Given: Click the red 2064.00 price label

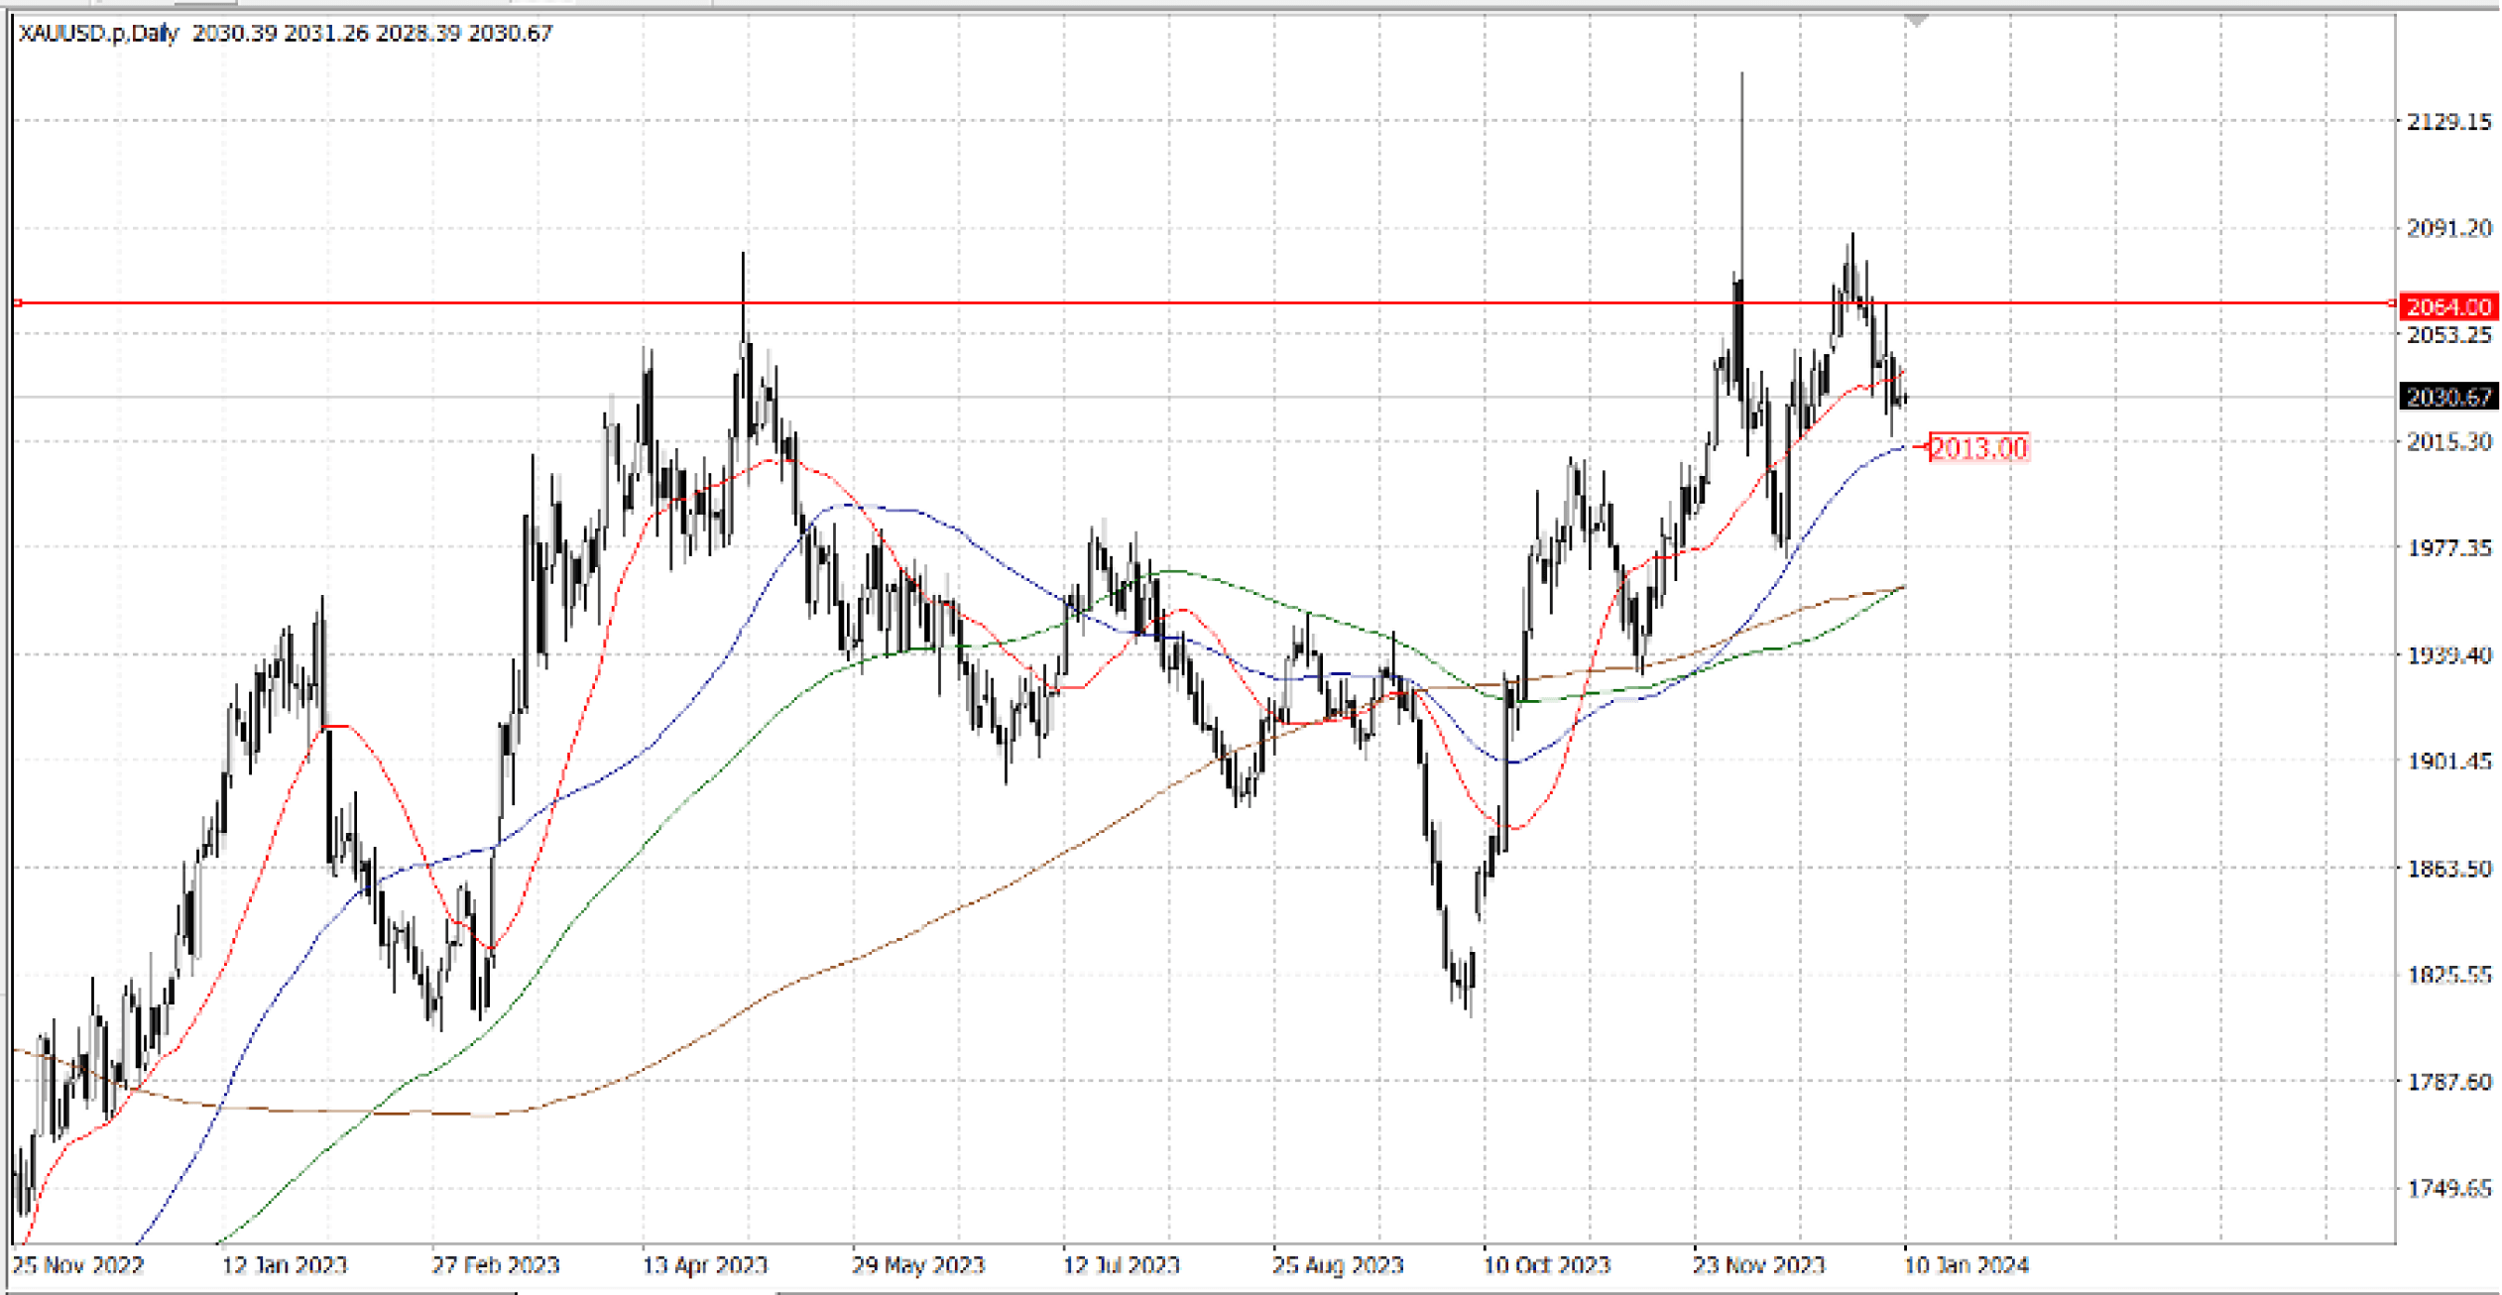Looking at the screenshot, I should [x=2448, y=306].
